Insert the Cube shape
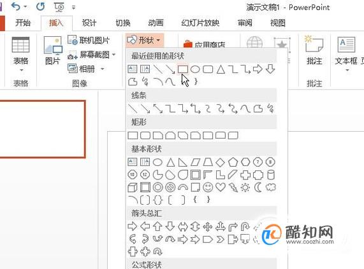This screenshot has height=269, width=364. [133, 187]
